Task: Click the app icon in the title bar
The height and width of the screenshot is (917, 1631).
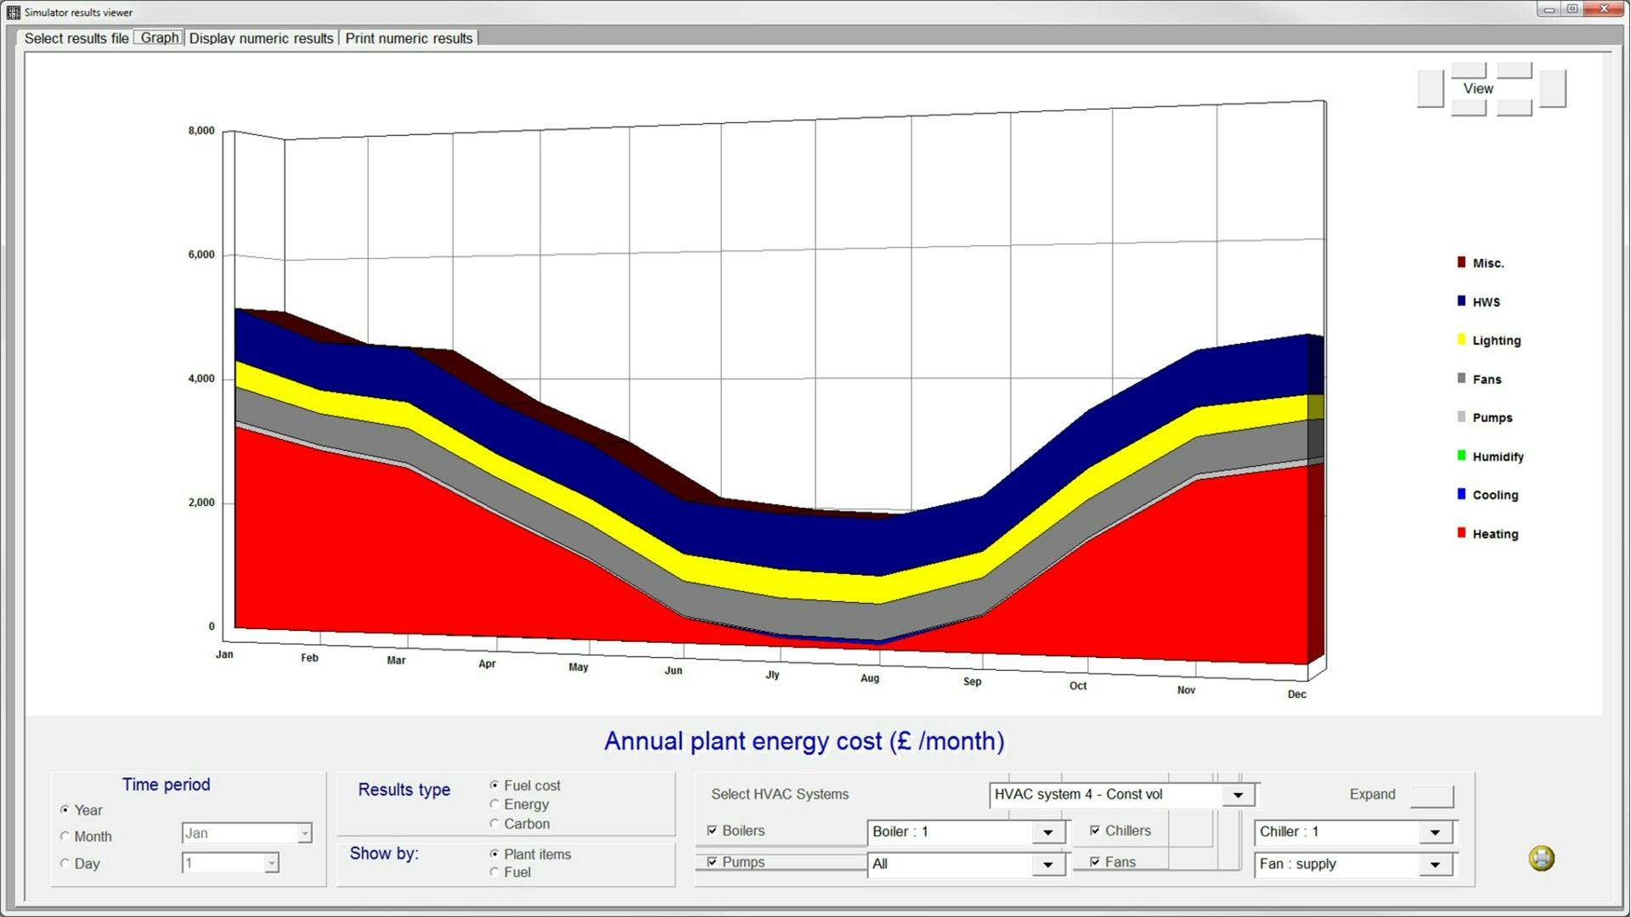Action: (x=13, y=12)
